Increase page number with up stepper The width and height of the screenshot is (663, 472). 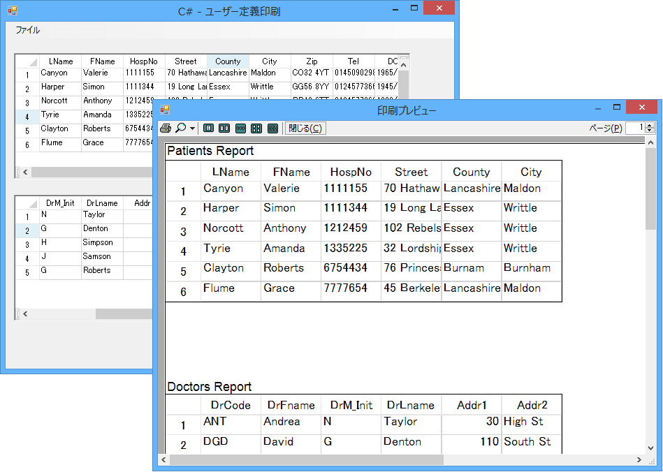(650, 125)
